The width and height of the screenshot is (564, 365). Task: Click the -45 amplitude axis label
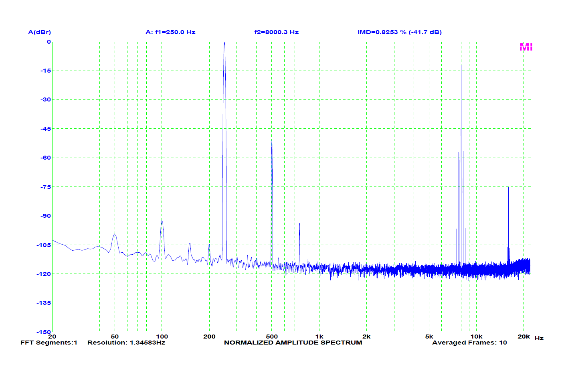[x=46, y=129]
